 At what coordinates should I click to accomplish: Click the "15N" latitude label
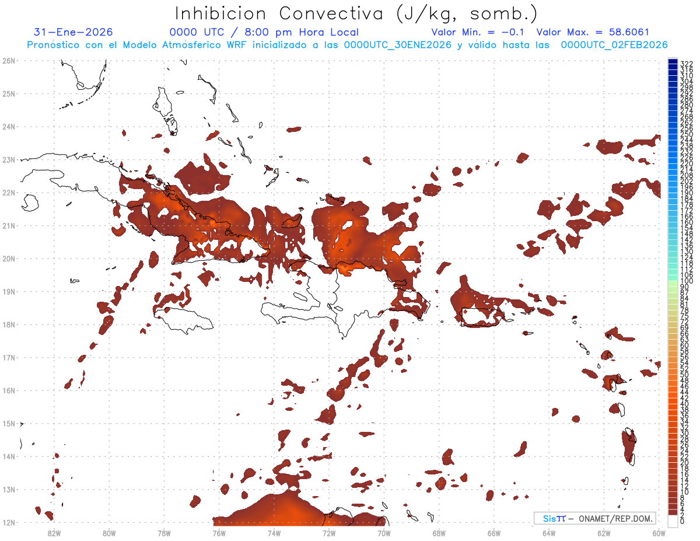(8, 423)
